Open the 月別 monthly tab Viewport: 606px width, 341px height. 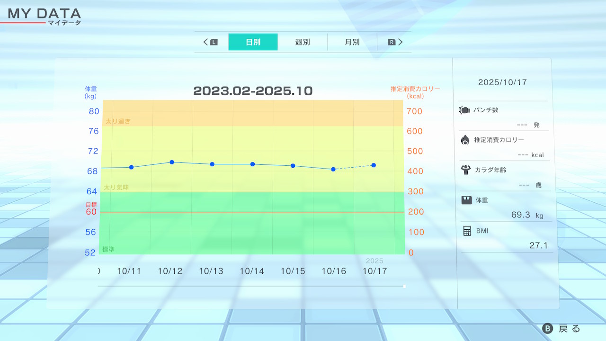pyautogui.click(x=352, y=42)
